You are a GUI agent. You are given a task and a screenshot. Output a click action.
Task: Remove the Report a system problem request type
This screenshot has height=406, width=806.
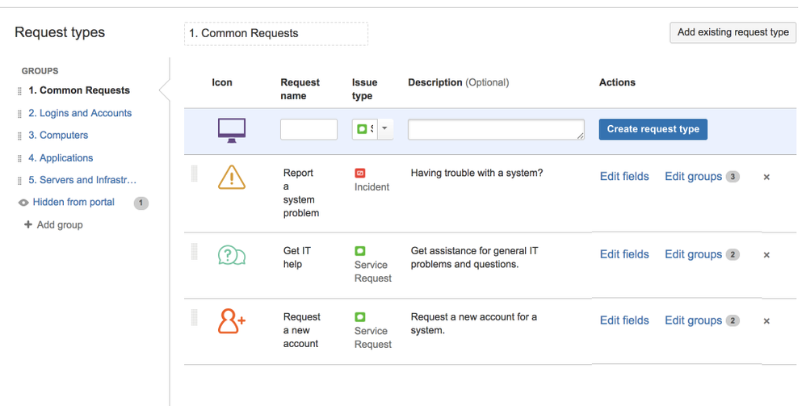(766, 177)
